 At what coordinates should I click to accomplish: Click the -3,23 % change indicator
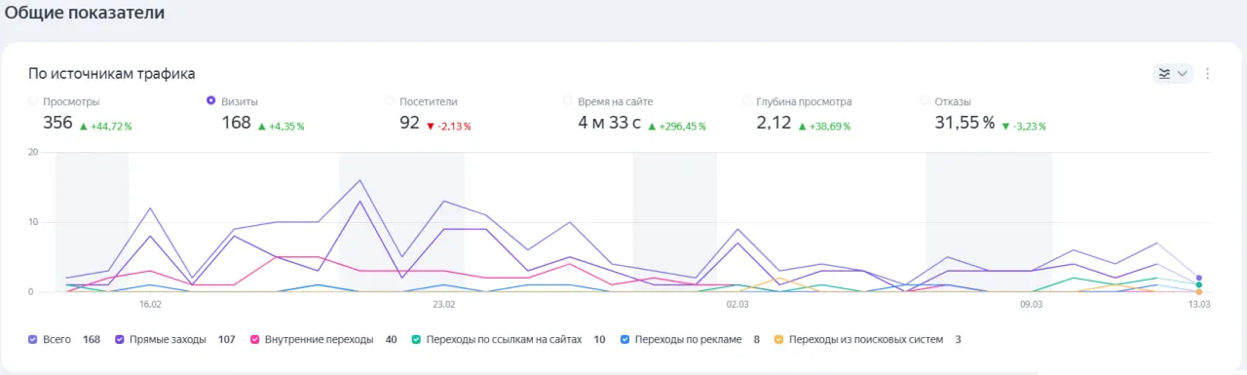1024,127
